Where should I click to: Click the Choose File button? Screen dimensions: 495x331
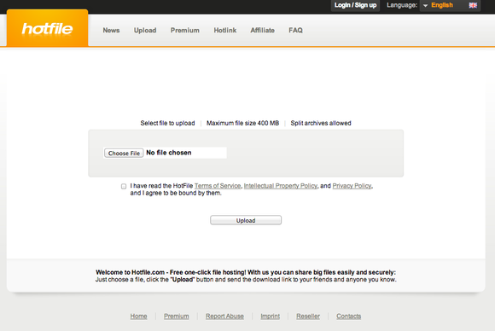click(x=124, y=153)
